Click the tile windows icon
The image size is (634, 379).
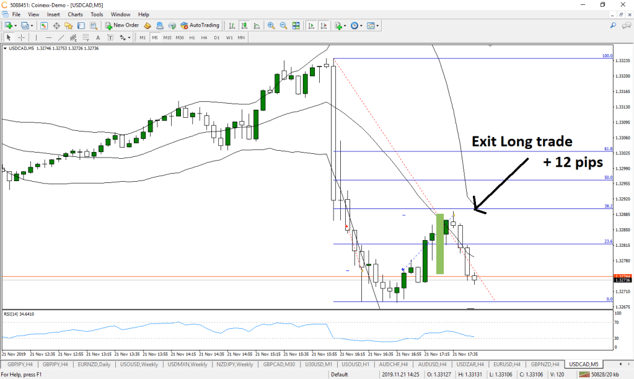tap(297, 25)
